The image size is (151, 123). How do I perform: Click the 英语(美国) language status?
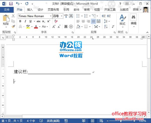coord(53,121)
